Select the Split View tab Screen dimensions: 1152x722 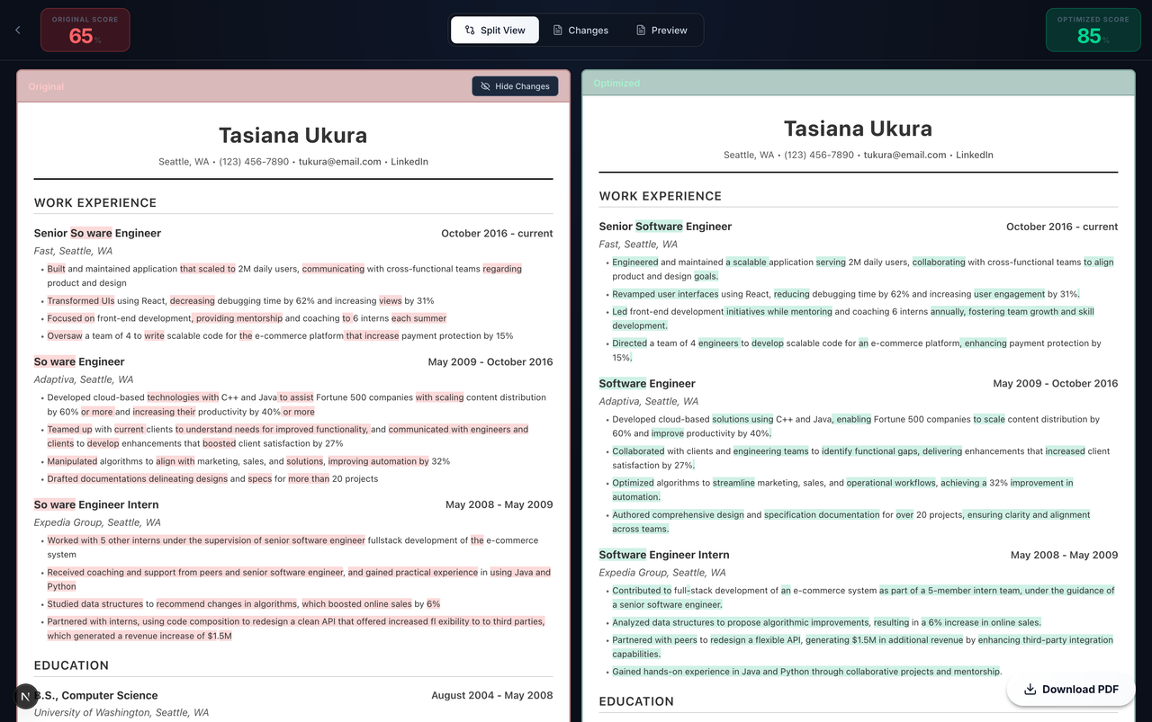(x=494, y=30)
